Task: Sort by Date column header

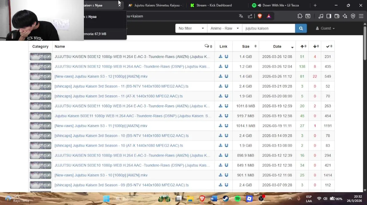Action: 277,46
